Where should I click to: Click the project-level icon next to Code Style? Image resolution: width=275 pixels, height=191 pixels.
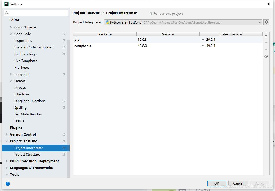[64, 34]
